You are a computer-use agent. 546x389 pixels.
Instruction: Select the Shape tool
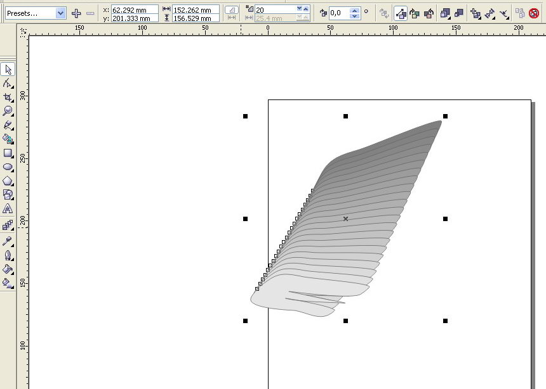coord(8,83)
